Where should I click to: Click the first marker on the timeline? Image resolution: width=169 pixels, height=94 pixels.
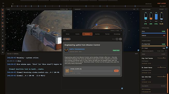tap(12, 6)
